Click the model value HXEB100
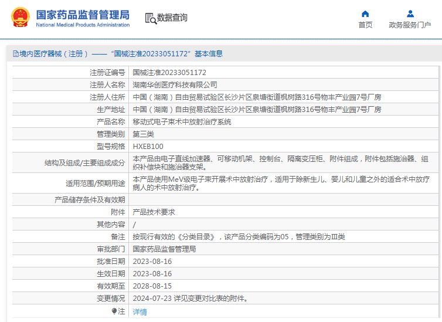This screenshot has width=442, height=322. click(148, 147)
